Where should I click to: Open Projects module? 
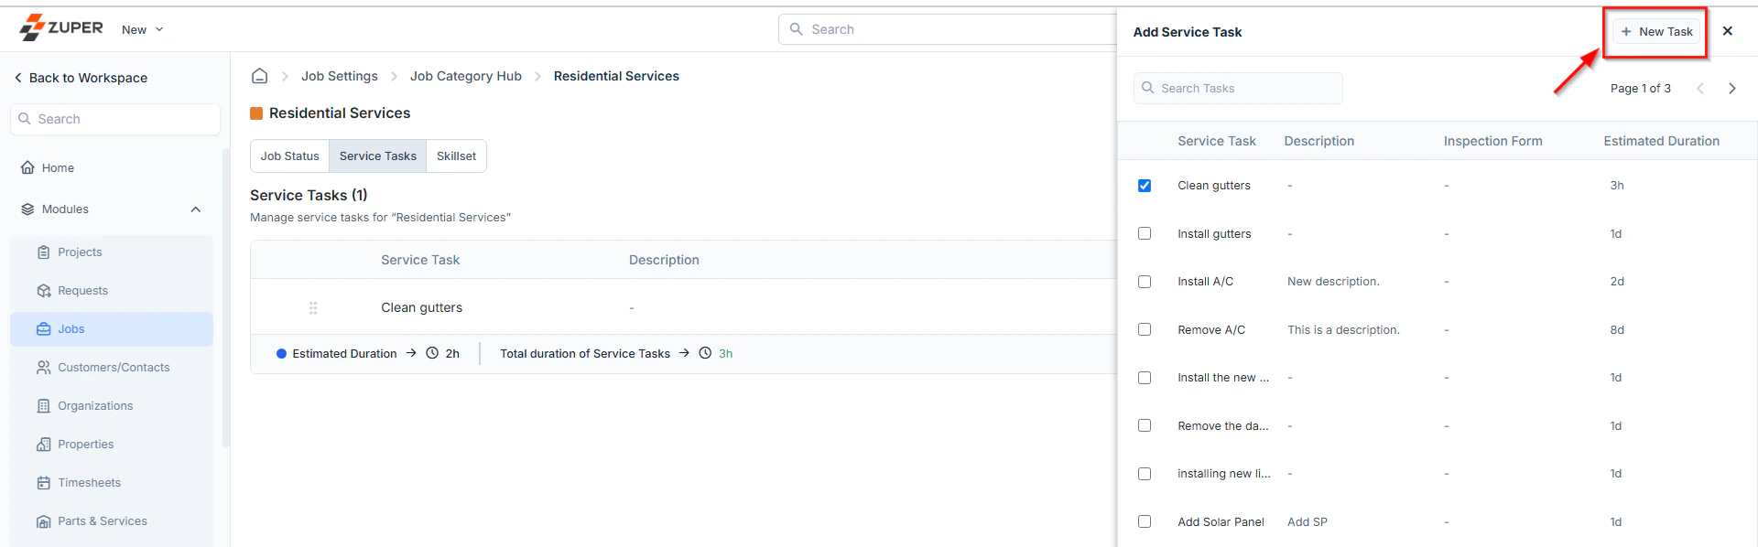112,252
